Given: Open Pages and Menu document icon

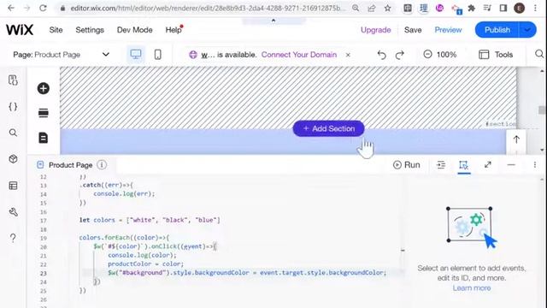Looking at the screenshot, I should coord(44,138).
